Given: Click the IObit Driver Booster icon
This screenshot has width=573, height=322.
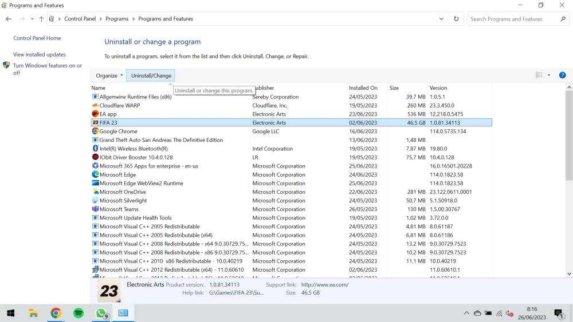Looking at the screenshot, I should tap(95, 157).
